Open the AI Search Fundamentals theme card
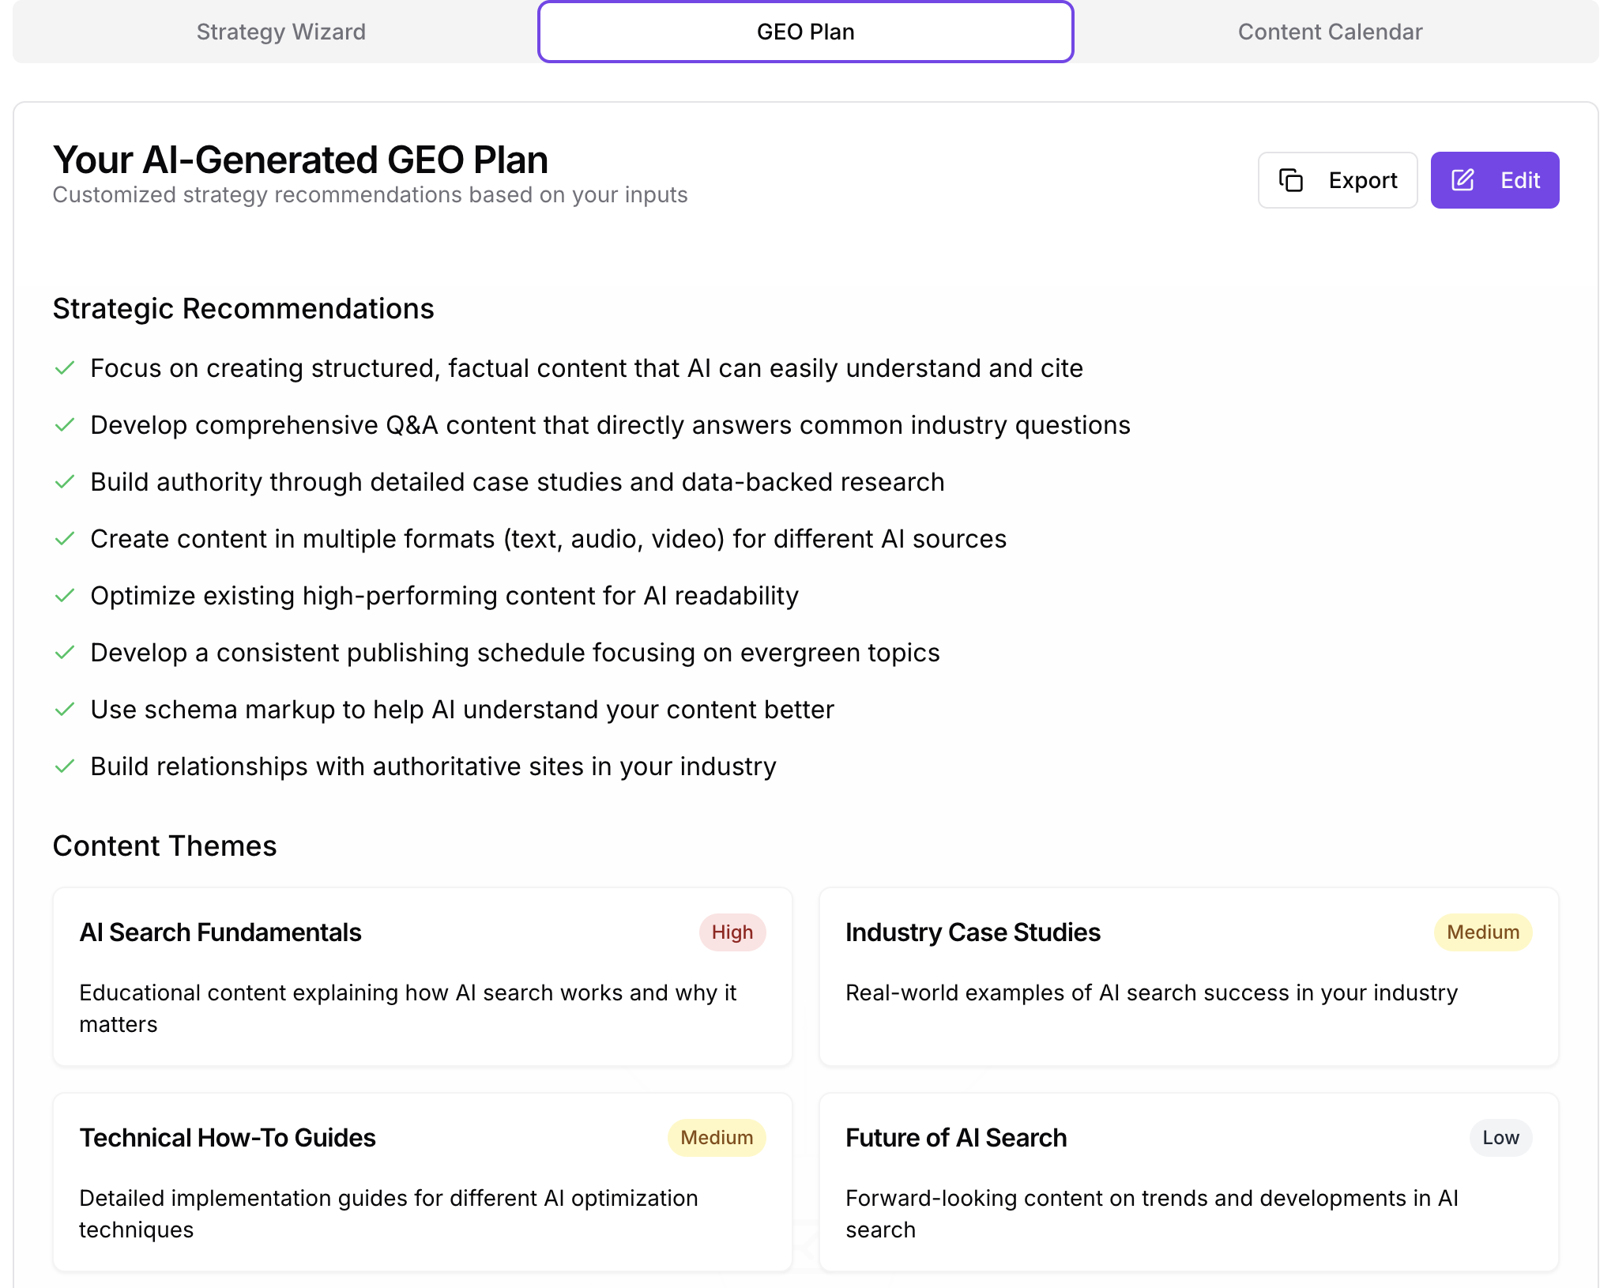 click(423, 977)
